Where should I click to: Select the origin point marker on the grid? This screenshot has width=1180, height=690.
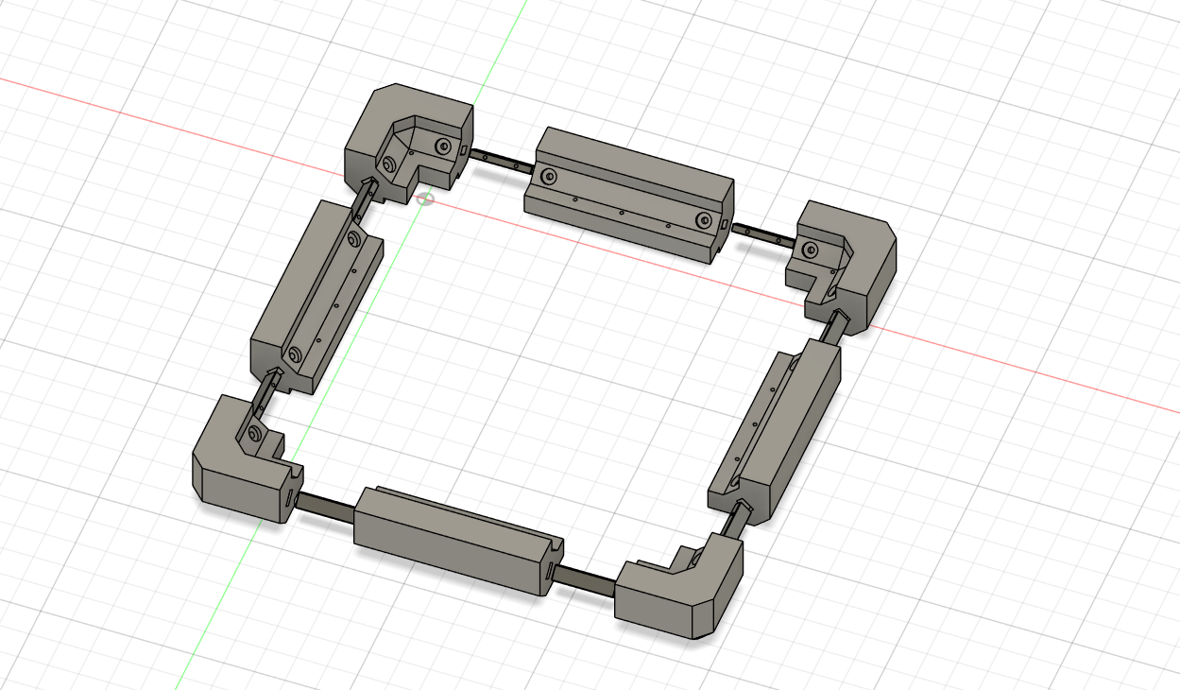425,199
